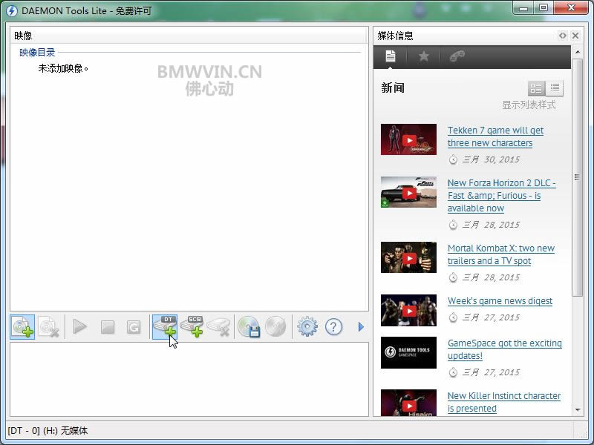Select the thumbnail list view style
The width and height of the screenshot is (594, 445).
pyautogui.click(x=536, y=88)
